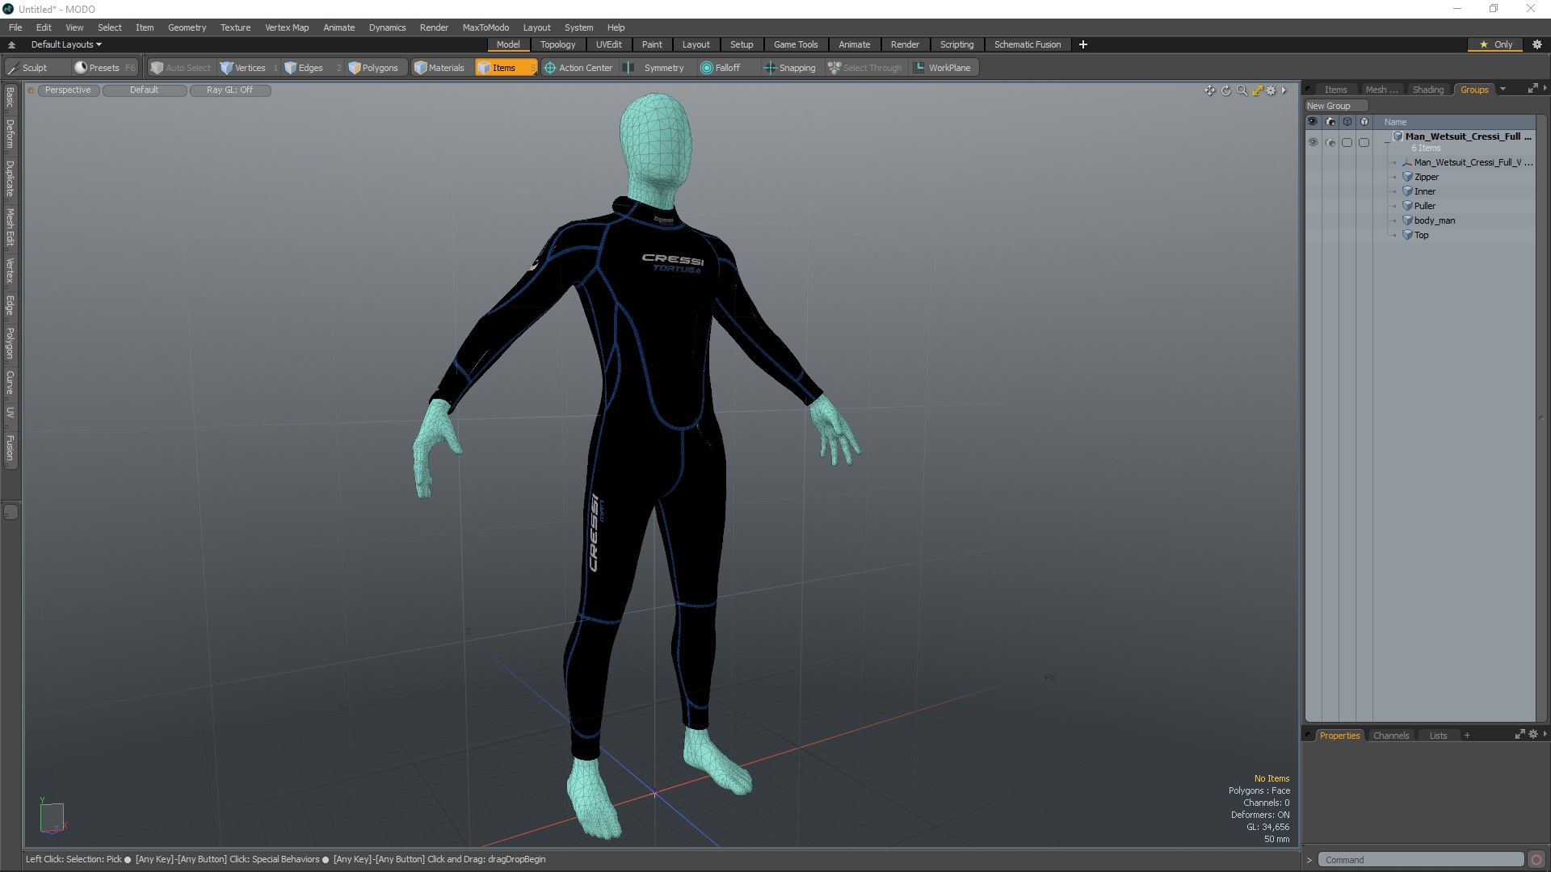Expand the command history arrow
The height and width of the screenshot is (872, 1551).
(x=1309, y=860)
